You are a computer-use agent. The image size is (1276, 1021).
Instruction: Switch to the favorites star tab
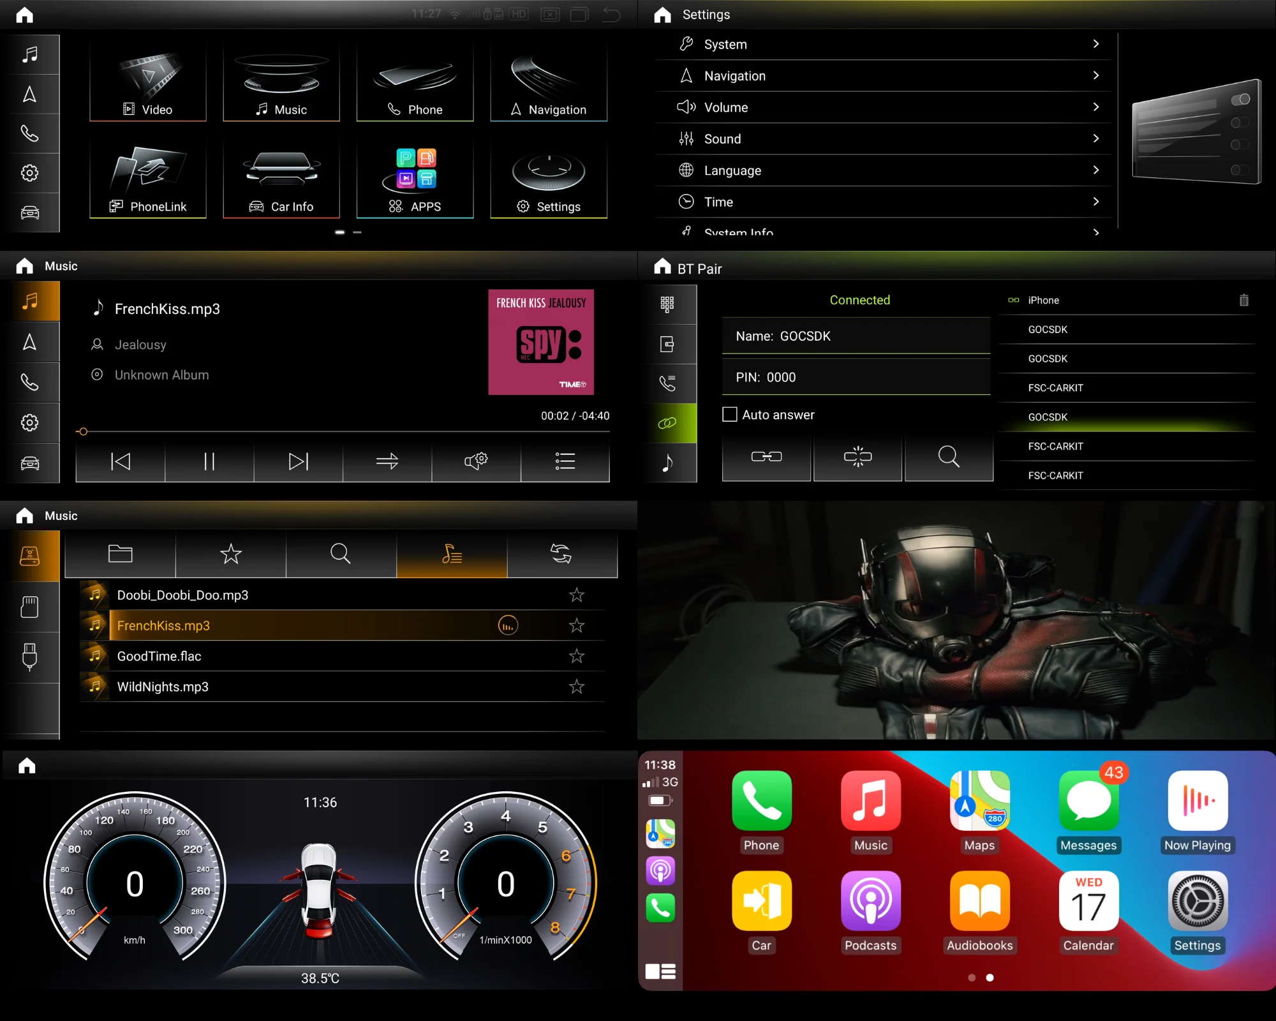(230, 554)
